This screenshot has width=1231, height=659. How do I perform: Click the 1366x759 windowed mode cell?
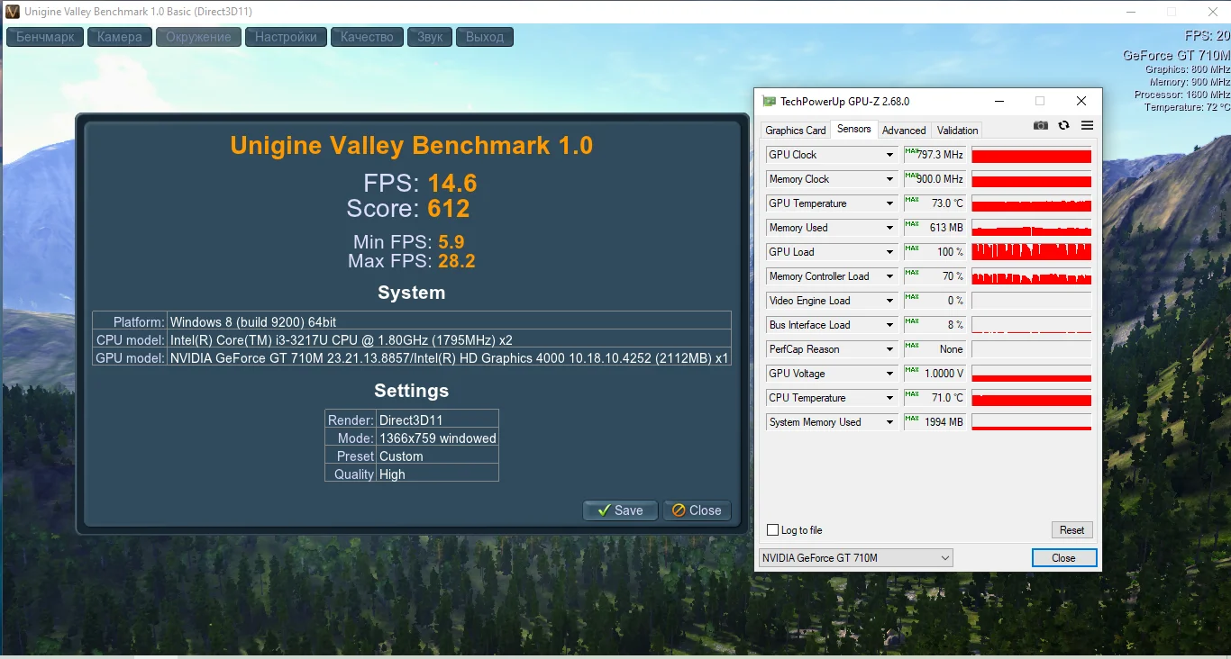coord(438,438)
